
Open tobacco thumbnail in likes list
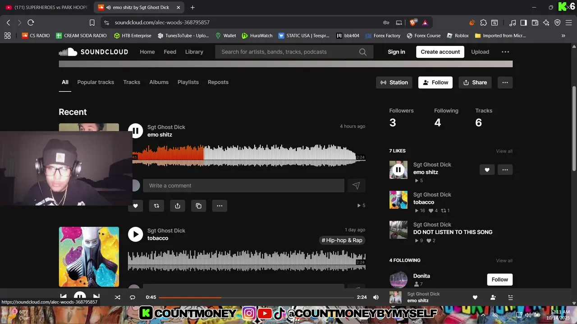pyautogui.click(x=398, y=200)
